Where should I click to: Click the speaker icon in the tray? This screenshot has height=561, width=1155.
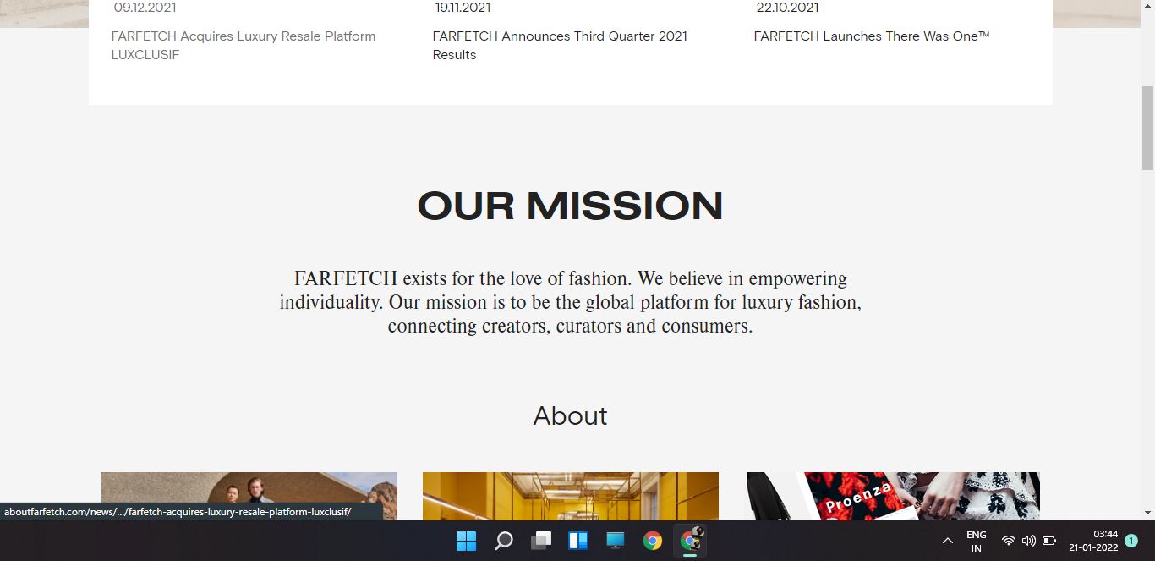pos(1027,541)
